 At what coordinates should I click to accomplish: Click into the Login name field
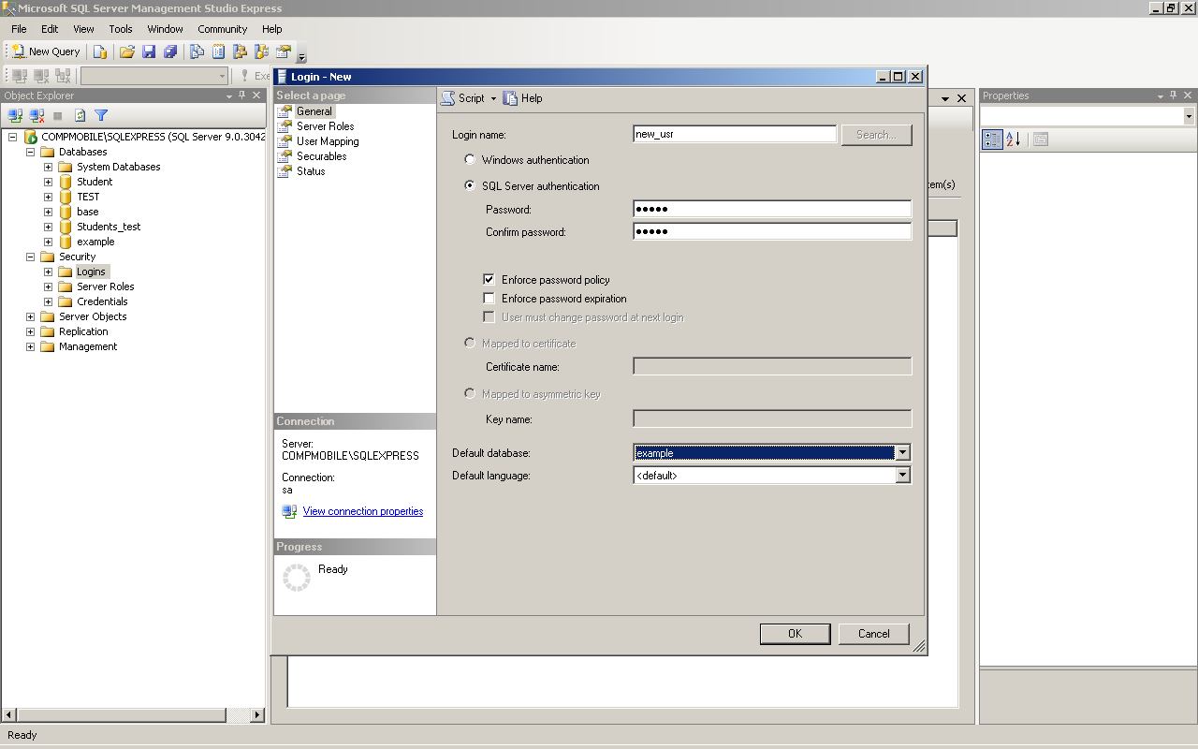coord(735,135)
